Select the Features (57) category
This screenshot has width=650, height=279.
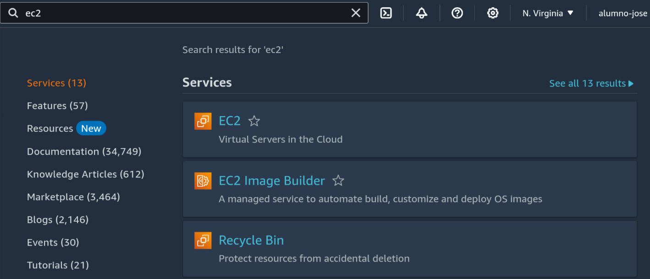pos(57,106)
